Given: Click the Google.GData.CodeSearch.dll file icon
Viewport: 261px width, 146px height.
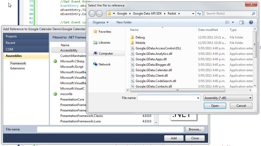Looking at the screenshot, I should 132,81.
